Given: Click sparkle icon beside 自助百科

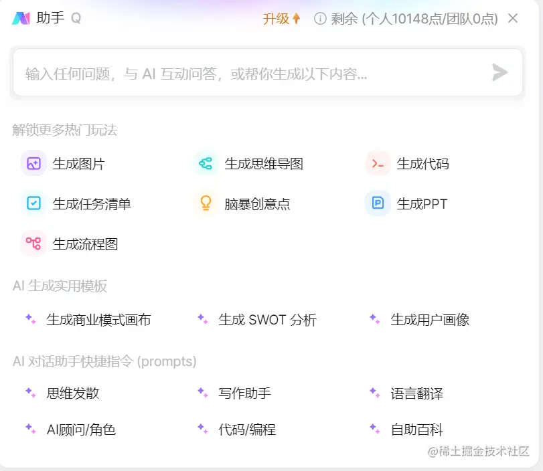Looking at the screenshot, I should tap(375, 429).
